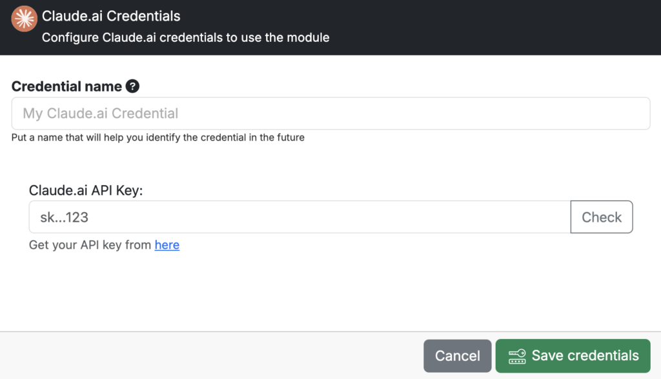The height and width of the screenshot is (379, 661).
Task: Click the helper text about identifying the credential
Action: (158, 138)
